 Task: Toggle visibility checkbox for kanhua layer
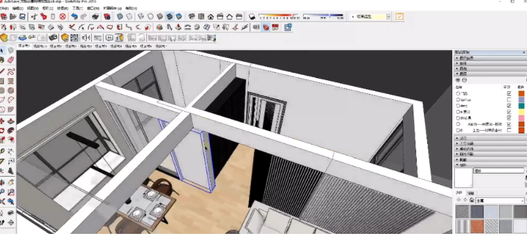coord(509,100)
